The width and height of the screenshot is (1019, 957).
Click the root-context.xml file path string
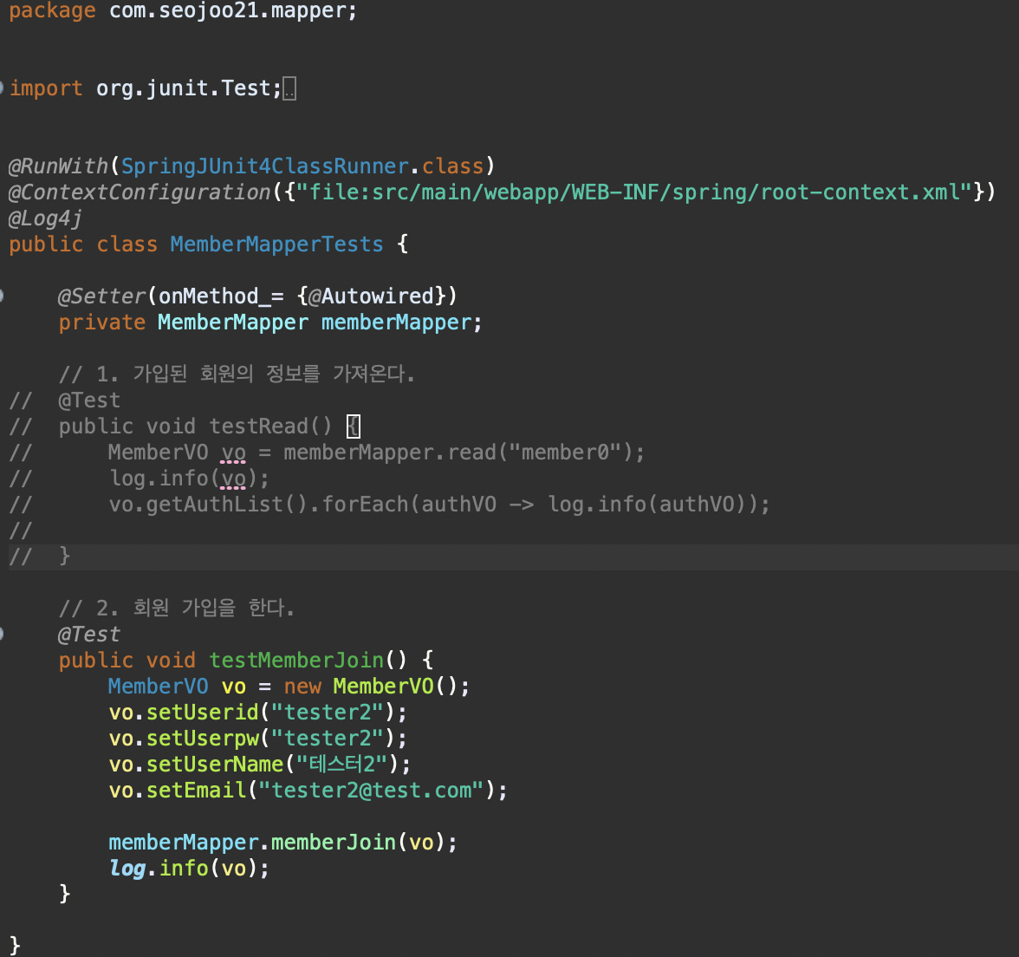coord(634,192)
